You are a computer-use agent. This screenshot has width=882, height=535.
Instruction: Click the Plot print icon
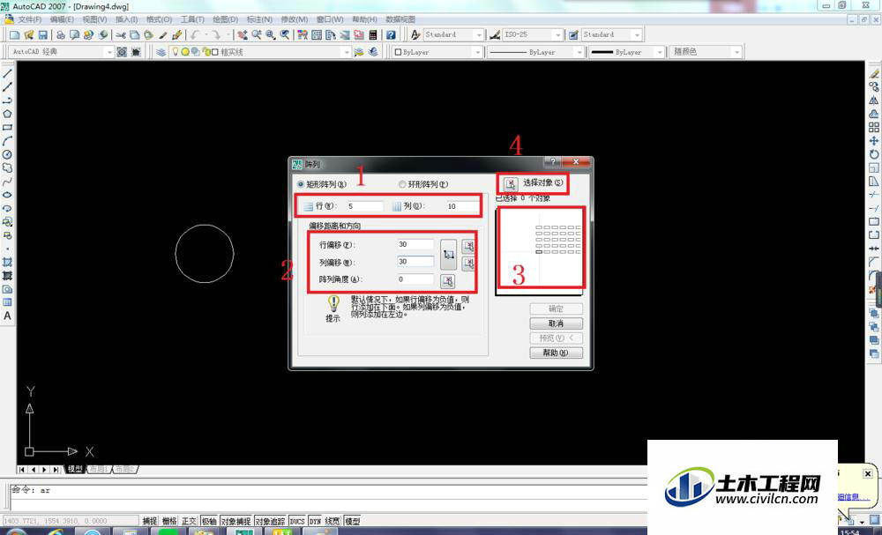point(61,35)
